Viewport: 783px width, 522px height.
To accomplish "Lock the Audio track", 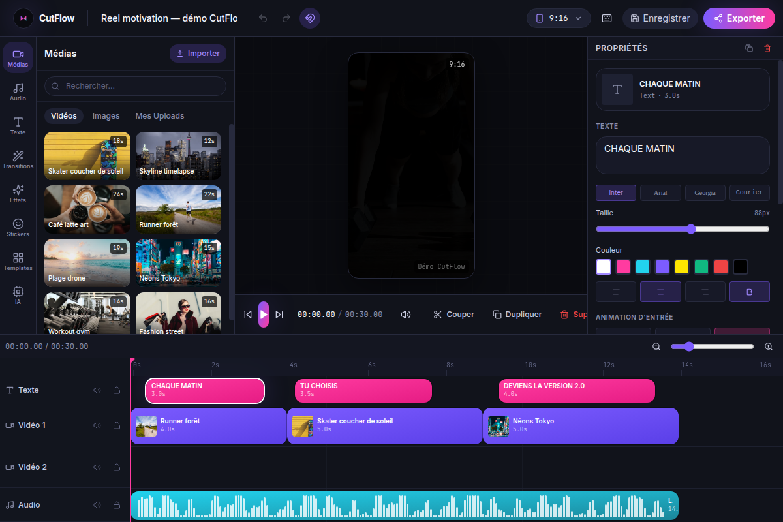I will 117,505.
